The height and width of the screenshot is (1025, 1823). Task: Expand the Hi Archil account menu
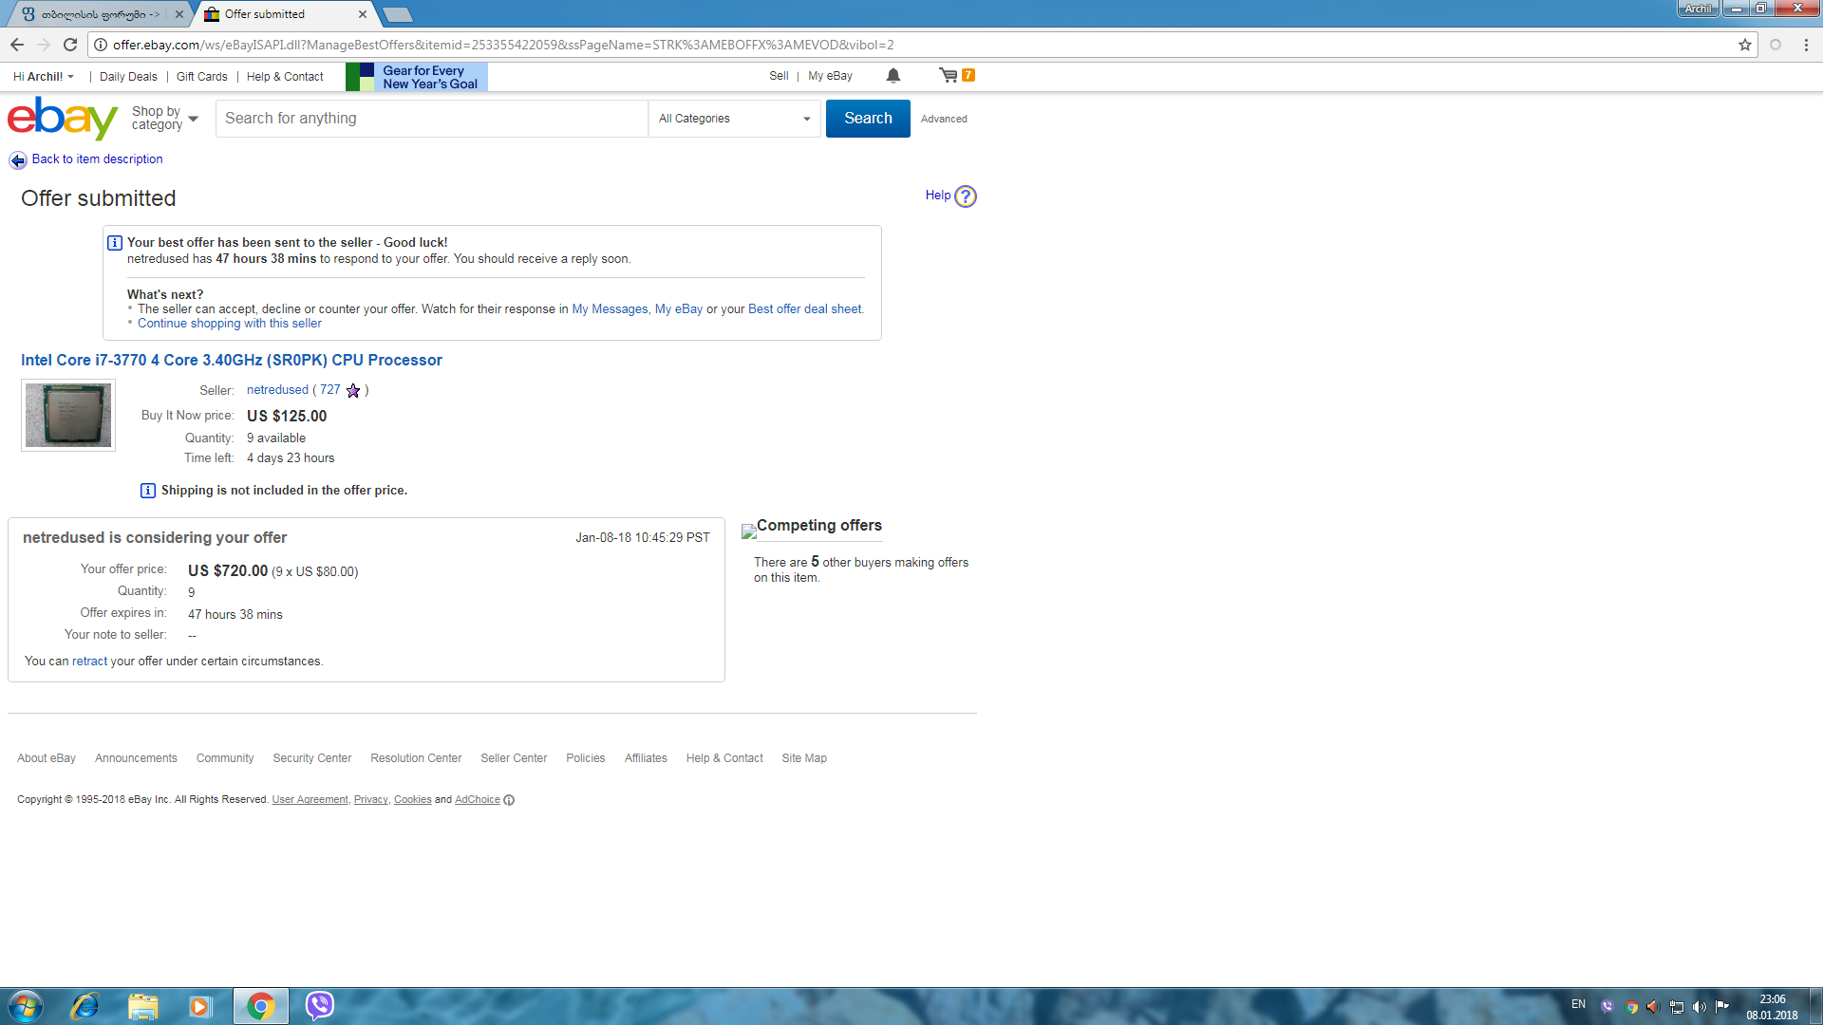pyautogui.click(x=44, y=77)
